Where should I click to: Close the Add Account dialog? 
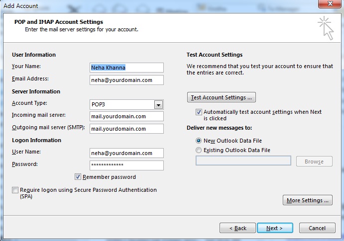click(x=330, y=3)
